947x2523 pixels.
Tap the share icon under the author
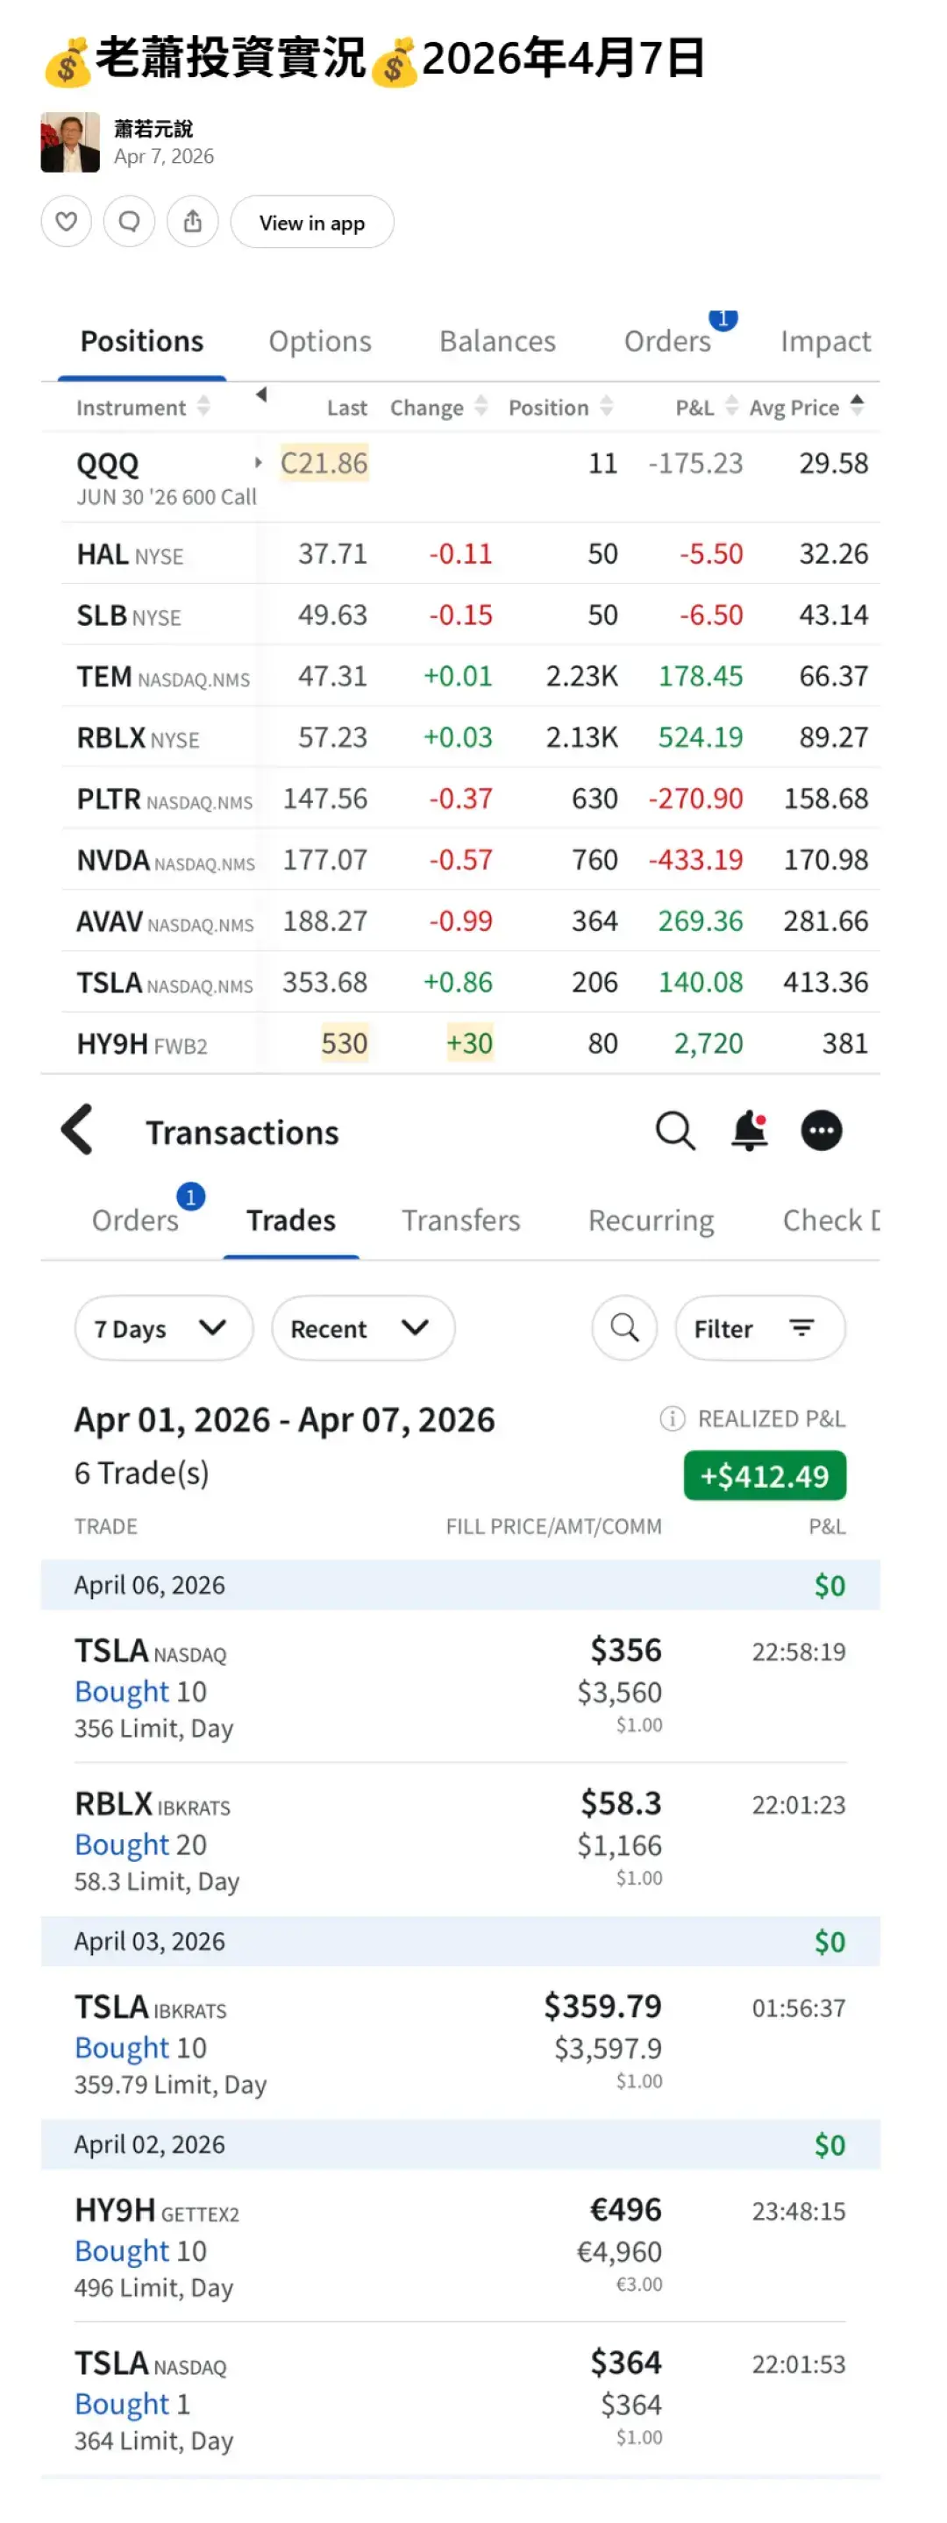coord(193,221)
